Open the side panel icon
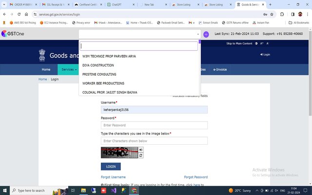Image resolution: width=312 pixels, height=195 pixels. coord(292,14)
